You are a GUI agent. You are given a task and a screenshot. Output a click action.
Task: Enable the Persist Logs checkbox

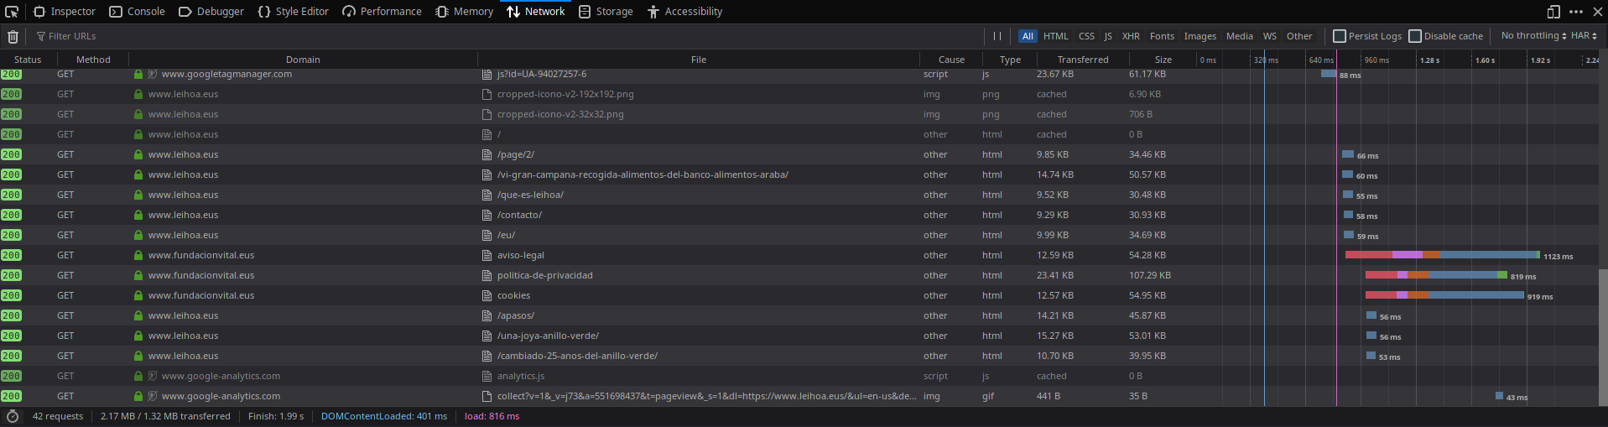pos(1340,36)
